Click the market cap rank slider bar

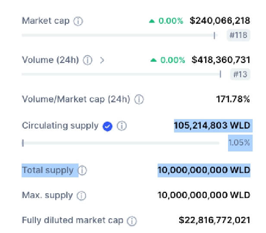point(120,35)
